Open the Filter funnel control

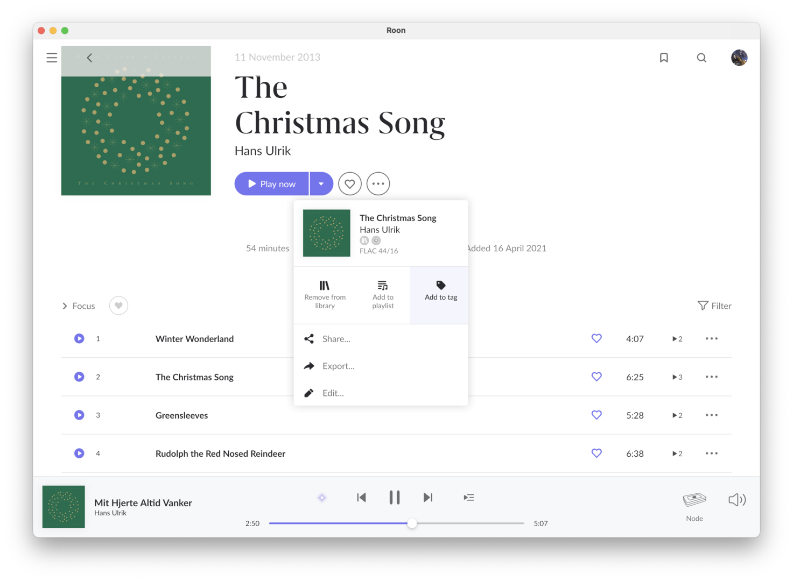(x=714, y=306)
